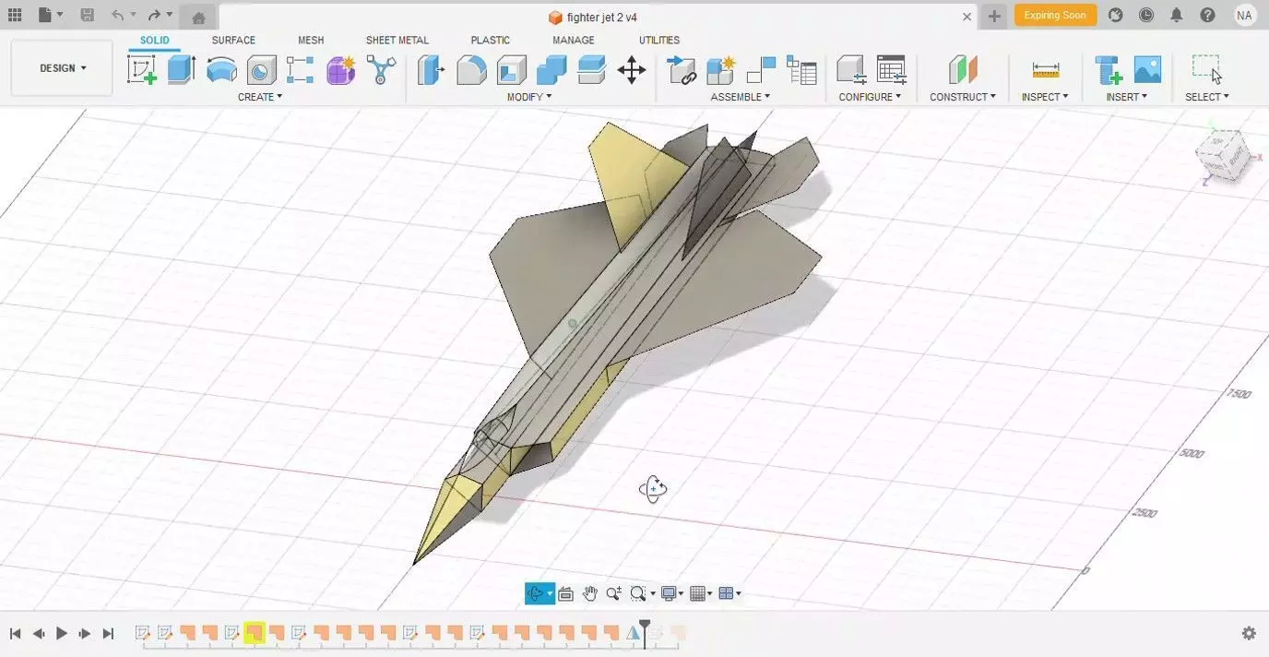Switch to the SHEET METAL tab
The image size is (1269, 657).
point(397,41)
